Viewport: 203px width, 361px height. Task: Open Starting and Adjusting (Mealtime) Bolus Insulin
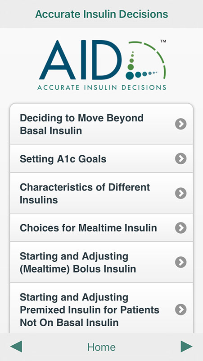[102, 262]
